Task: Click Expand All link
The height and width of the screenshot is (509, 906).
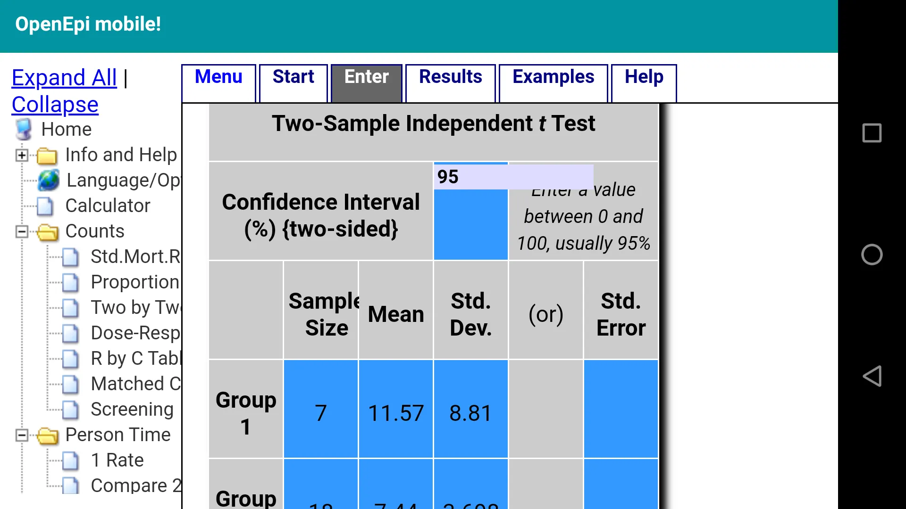Action: point(64,76)
